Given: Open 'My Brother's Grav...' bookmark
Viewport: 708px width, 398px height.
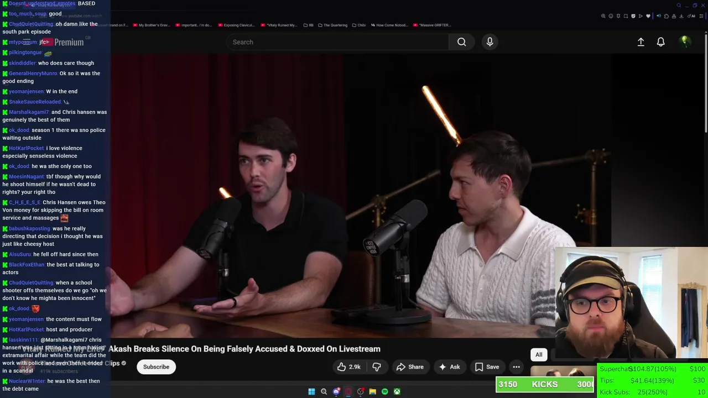Looking at the screenshot, I should [152, 25].
